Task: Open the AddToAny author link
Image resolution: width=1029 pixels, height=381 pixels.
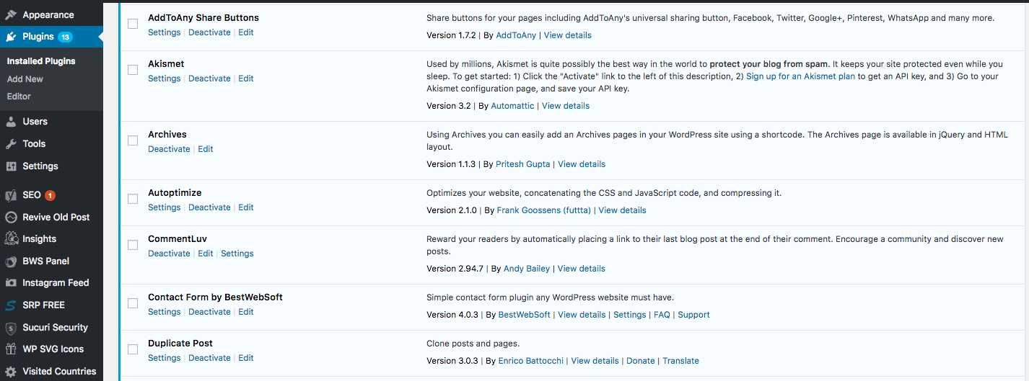Action: pos(516,35)
